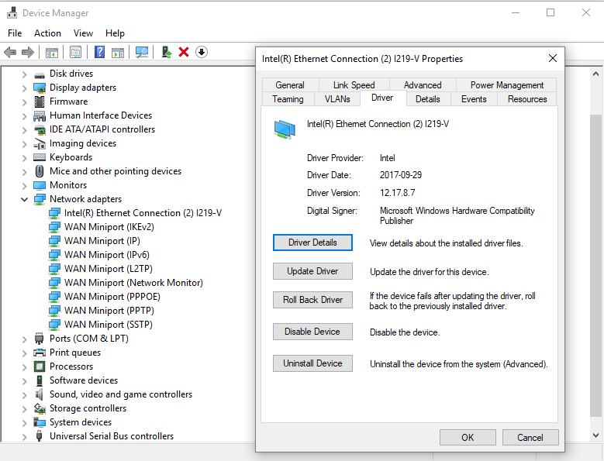Click the Roll Back Driver button

(312, 300)
